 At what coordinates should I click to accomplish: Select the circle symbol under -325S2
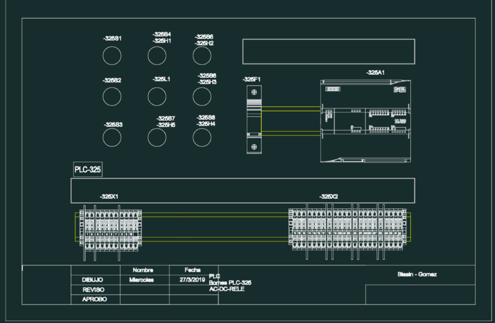pos(112,97)
